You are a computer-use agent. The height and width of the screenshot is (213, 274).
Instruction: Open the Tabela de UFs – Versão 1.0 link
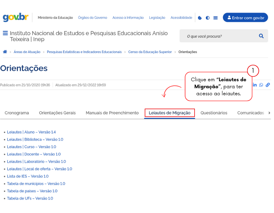pos(30,198)
